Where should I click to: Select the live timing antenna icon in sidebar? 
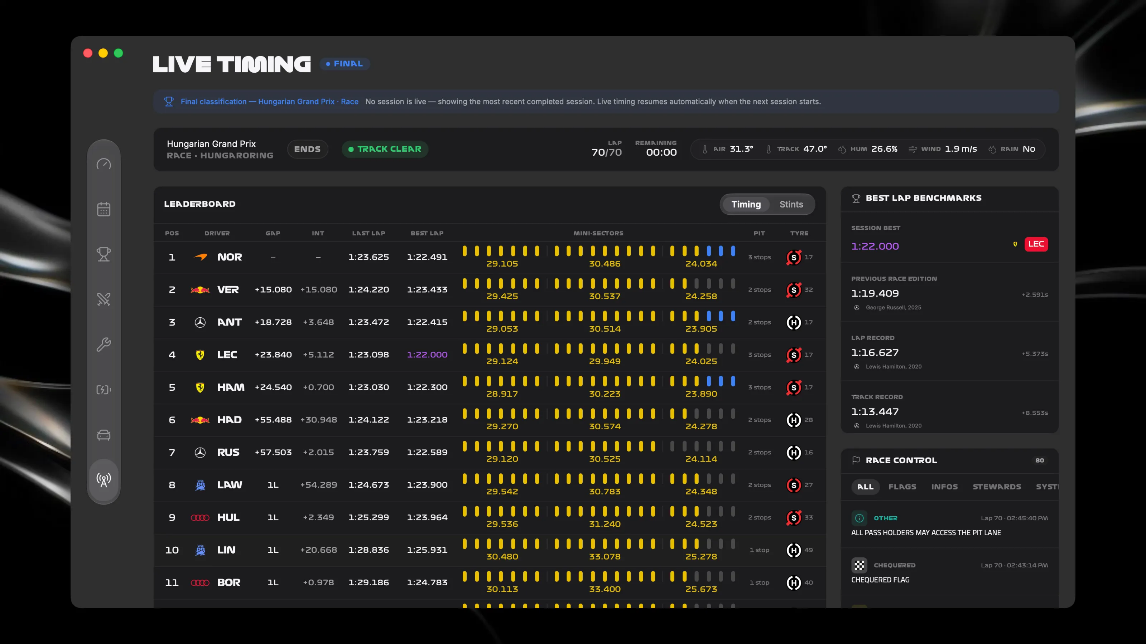coord(103,480)
